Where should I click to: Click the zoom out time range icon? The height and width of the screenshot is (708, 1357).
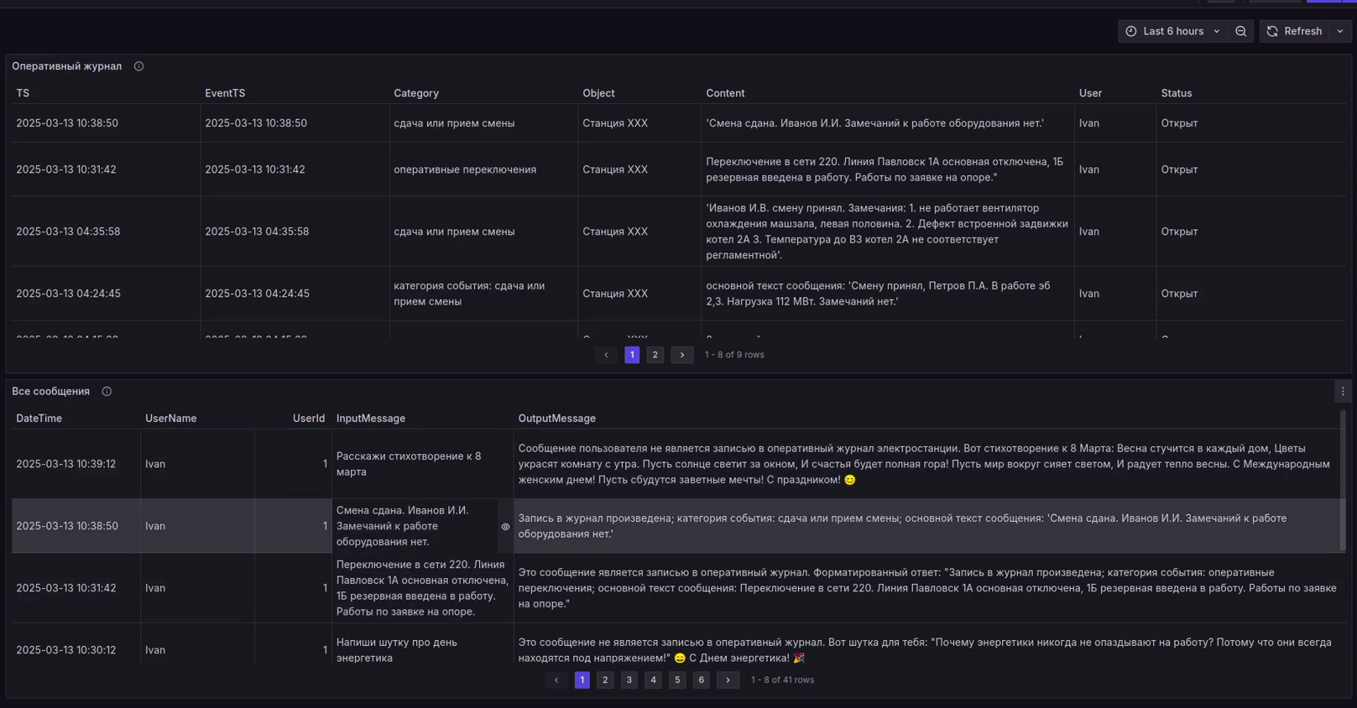(x=1240, y=32)
